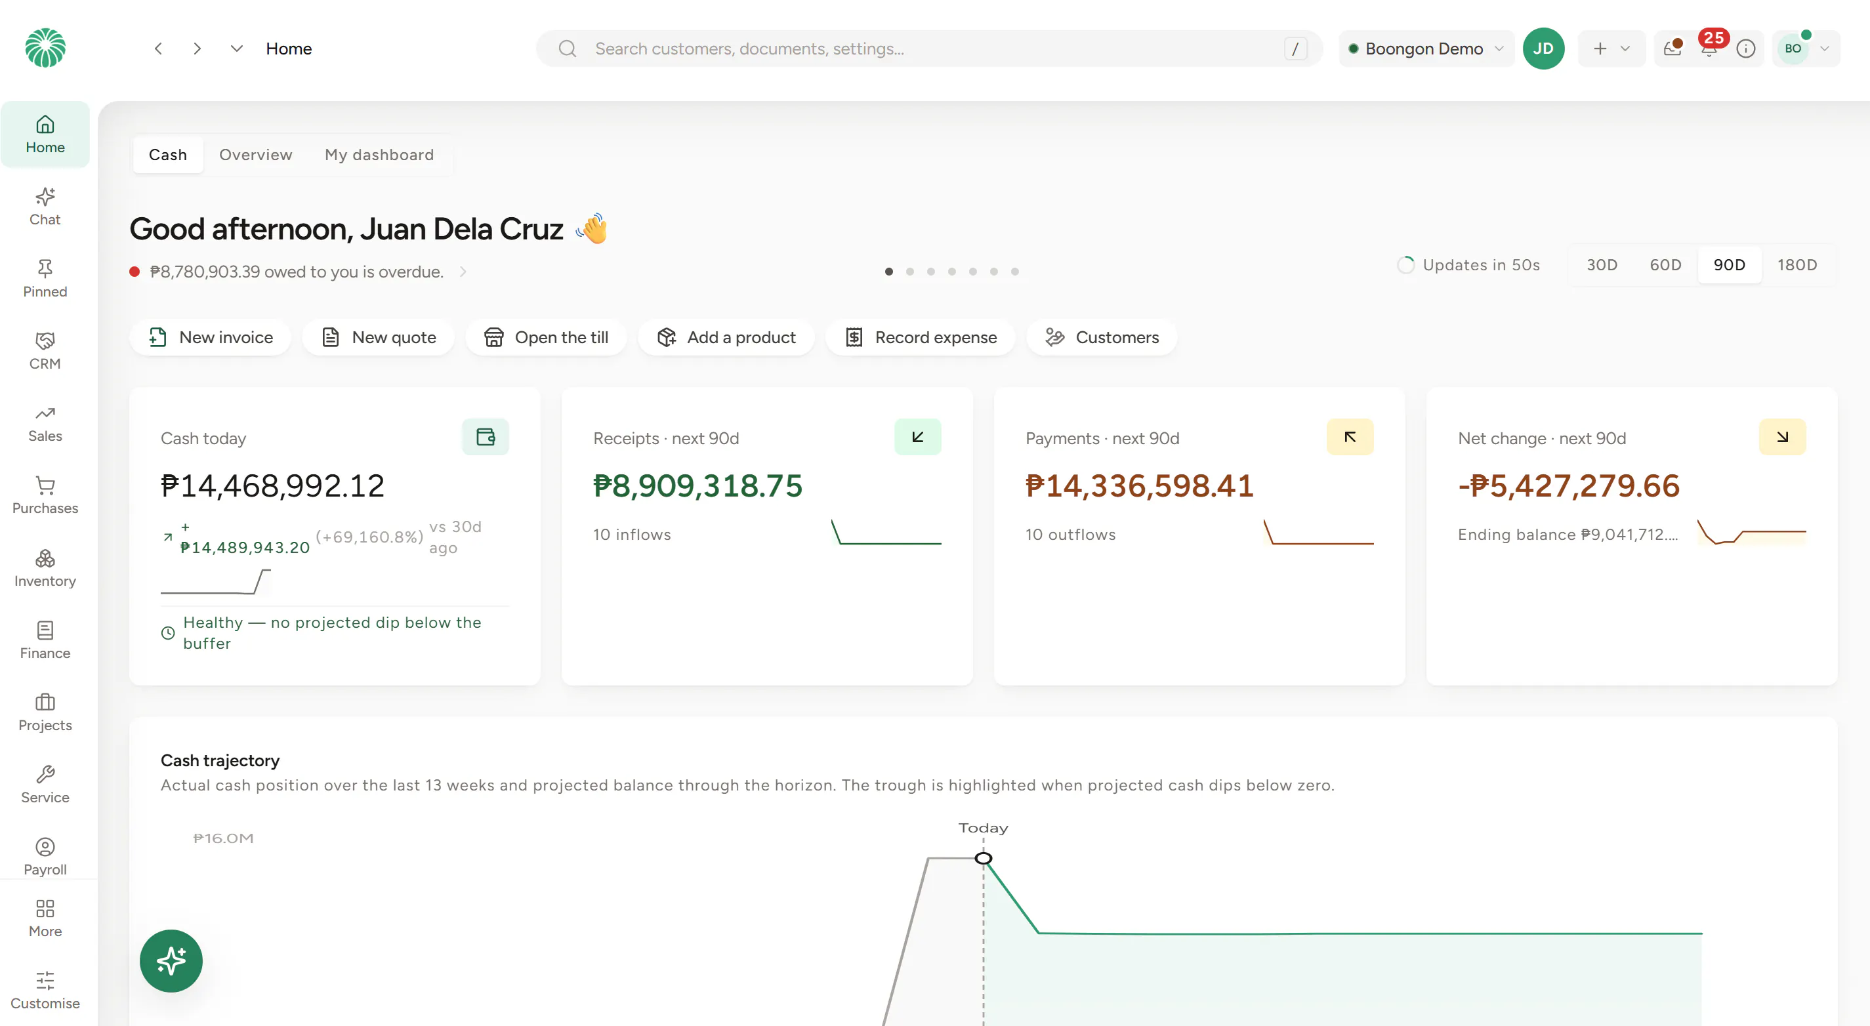Click the Today marker on cash trajectory
The width and height of the screenshot is (1870, 1026).
click(984, 858)
